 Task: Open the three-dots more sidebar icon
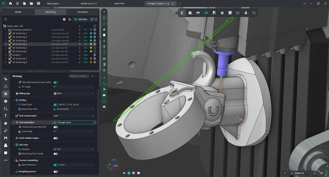click(x=6, y=160)
